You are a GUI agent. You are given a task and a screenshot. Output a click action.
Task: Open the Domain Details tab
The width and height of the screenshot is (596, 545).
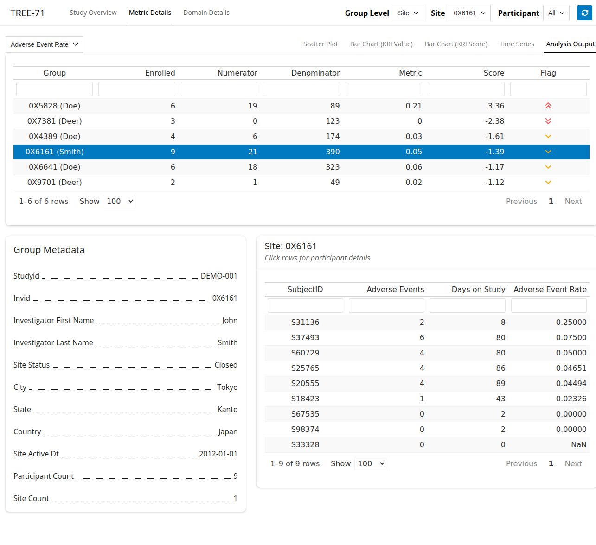206,13
